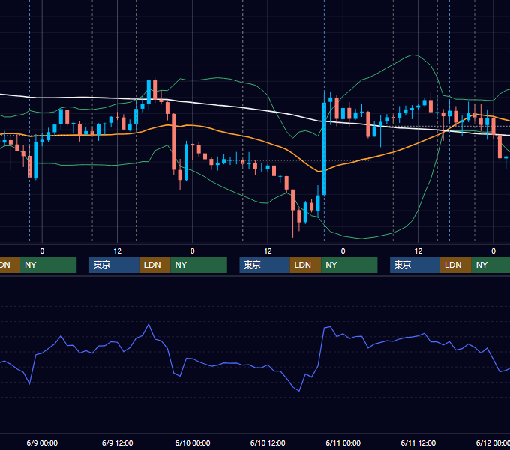Select the LDN session block for 6/11

[456, 265]
